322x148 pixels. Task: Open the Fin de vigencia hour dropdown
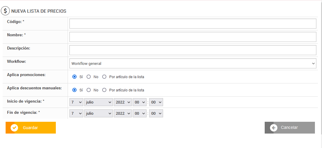139,114
